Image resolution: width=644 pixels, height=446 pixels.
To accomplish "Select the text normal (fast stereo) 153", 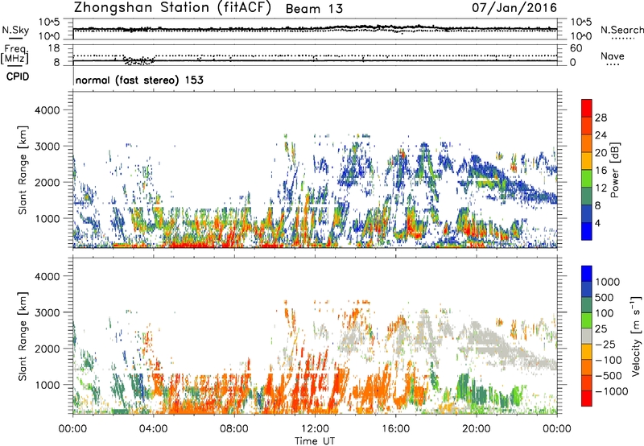I will pos(139,80).
